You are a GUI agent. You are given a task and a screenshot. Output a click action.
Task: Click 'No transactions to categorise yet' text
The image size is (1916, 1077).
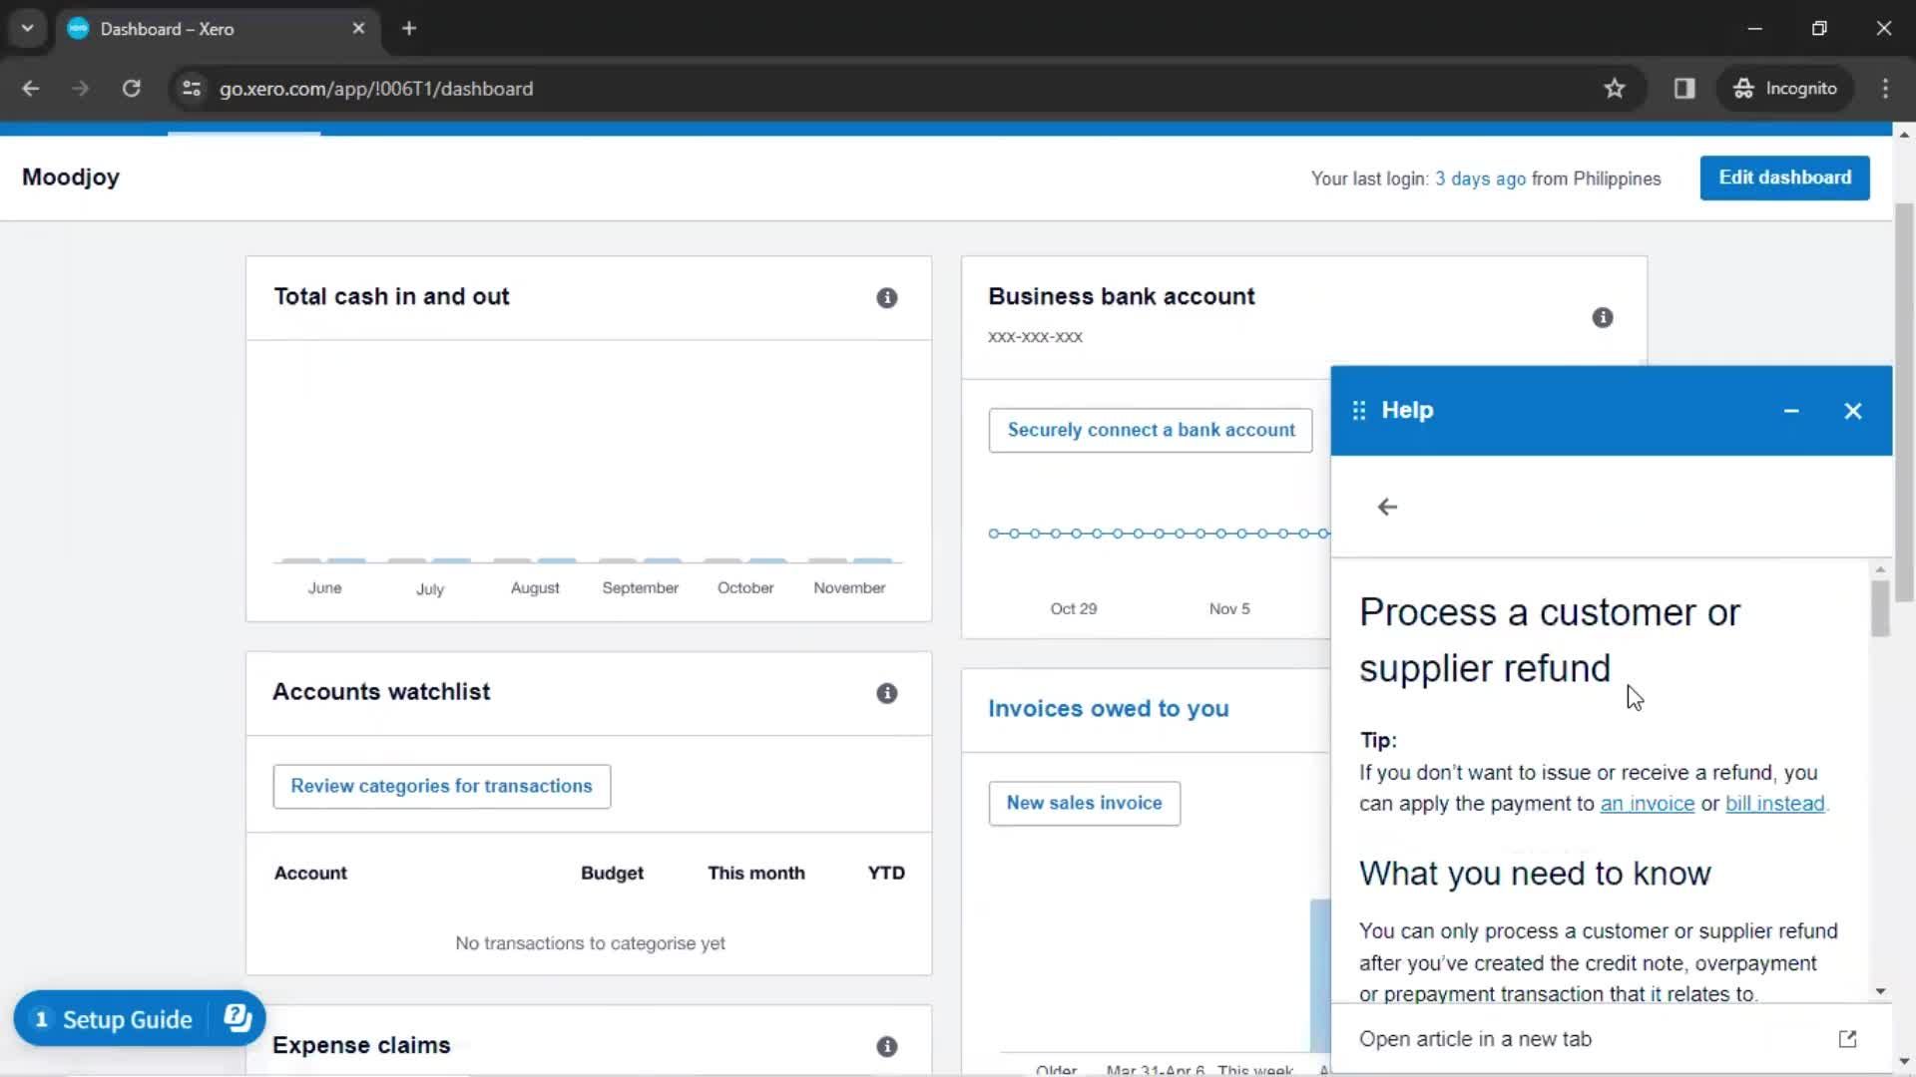pyautogui.click(x=590, y=943)
